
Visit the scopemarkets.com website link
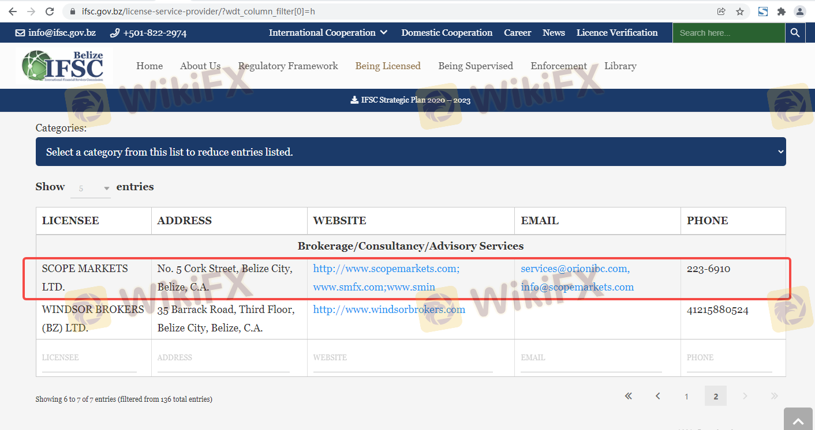pyautogui.click(x=386, y=269)
